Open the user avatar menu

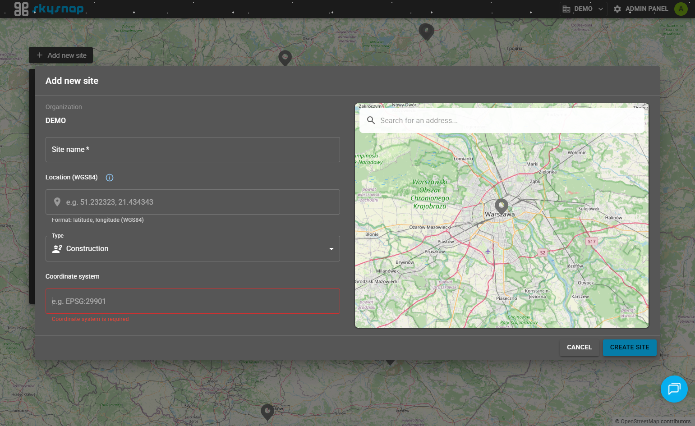pyautogui.click(x=681, y=9)
